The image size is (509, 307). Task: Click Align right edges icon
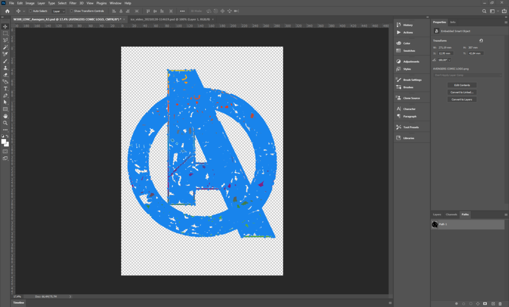coord(127,11)
